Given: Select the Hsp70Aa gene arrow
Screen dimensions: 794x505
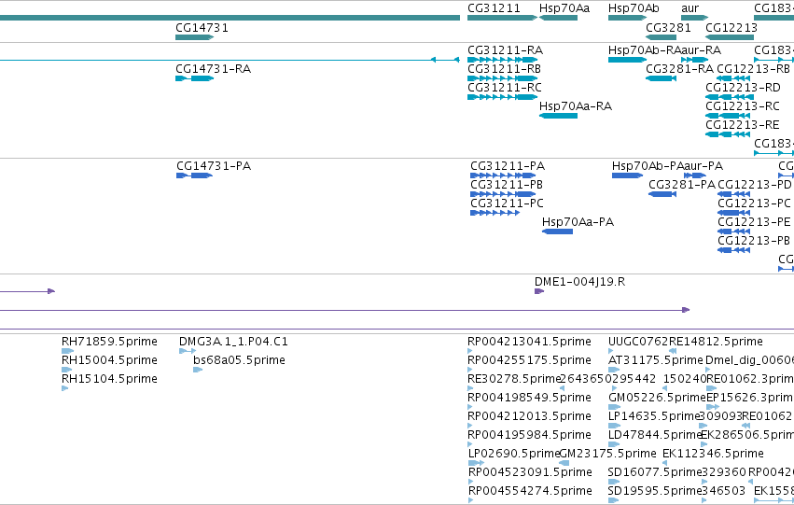Looking at the screenshot, I should 558,18.
